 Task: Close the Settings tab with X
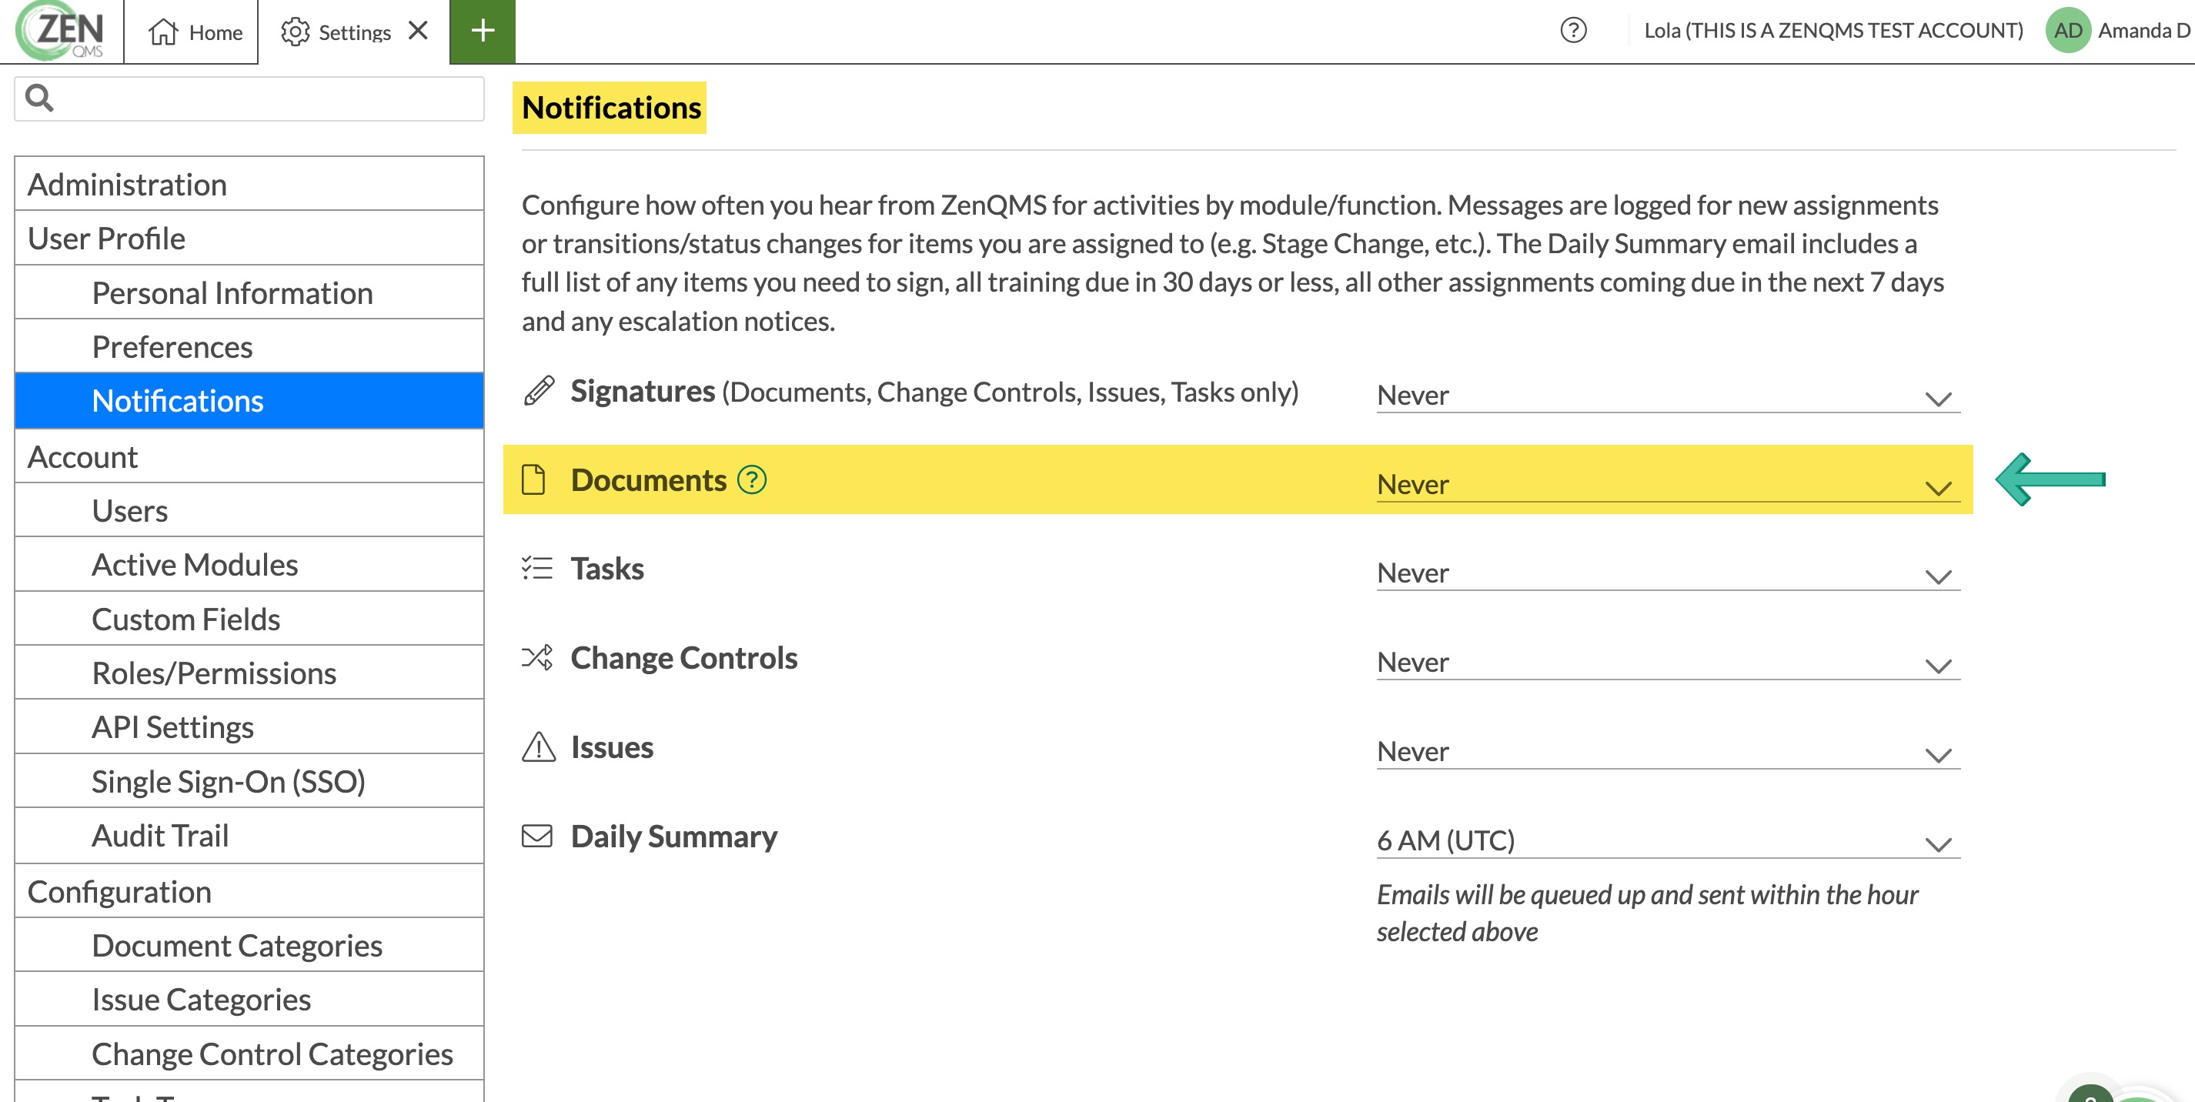(417, 31)
